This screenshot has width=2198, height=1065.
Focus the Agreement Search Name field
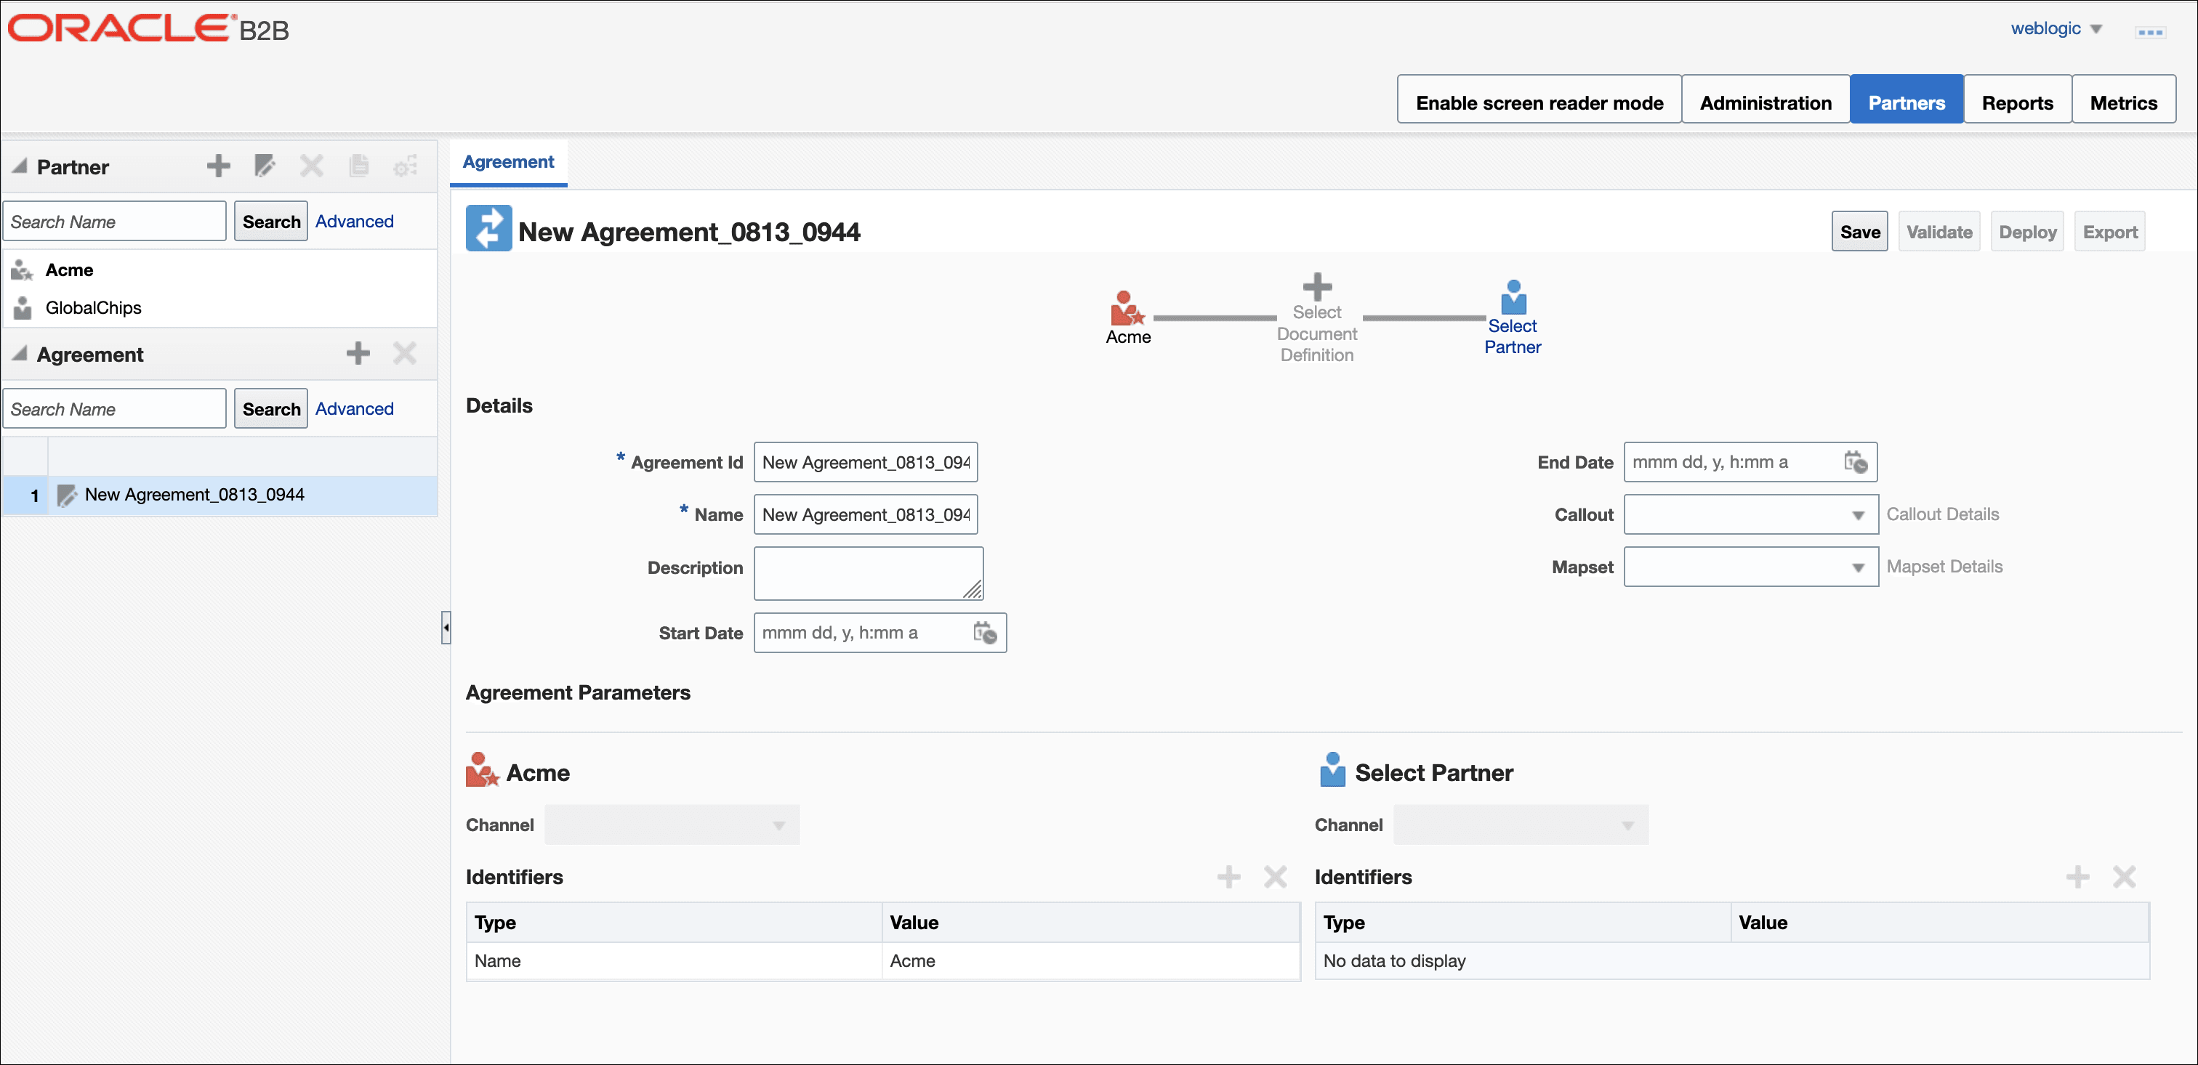point(114,409)
